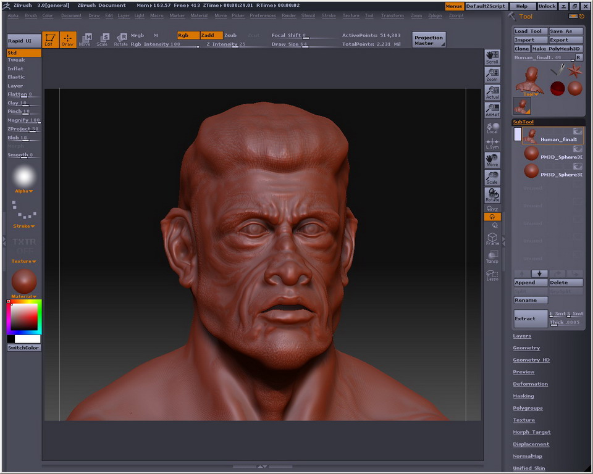The image size is (593, 474).
Task: Open the Document menu
Action: pos(73,15)
